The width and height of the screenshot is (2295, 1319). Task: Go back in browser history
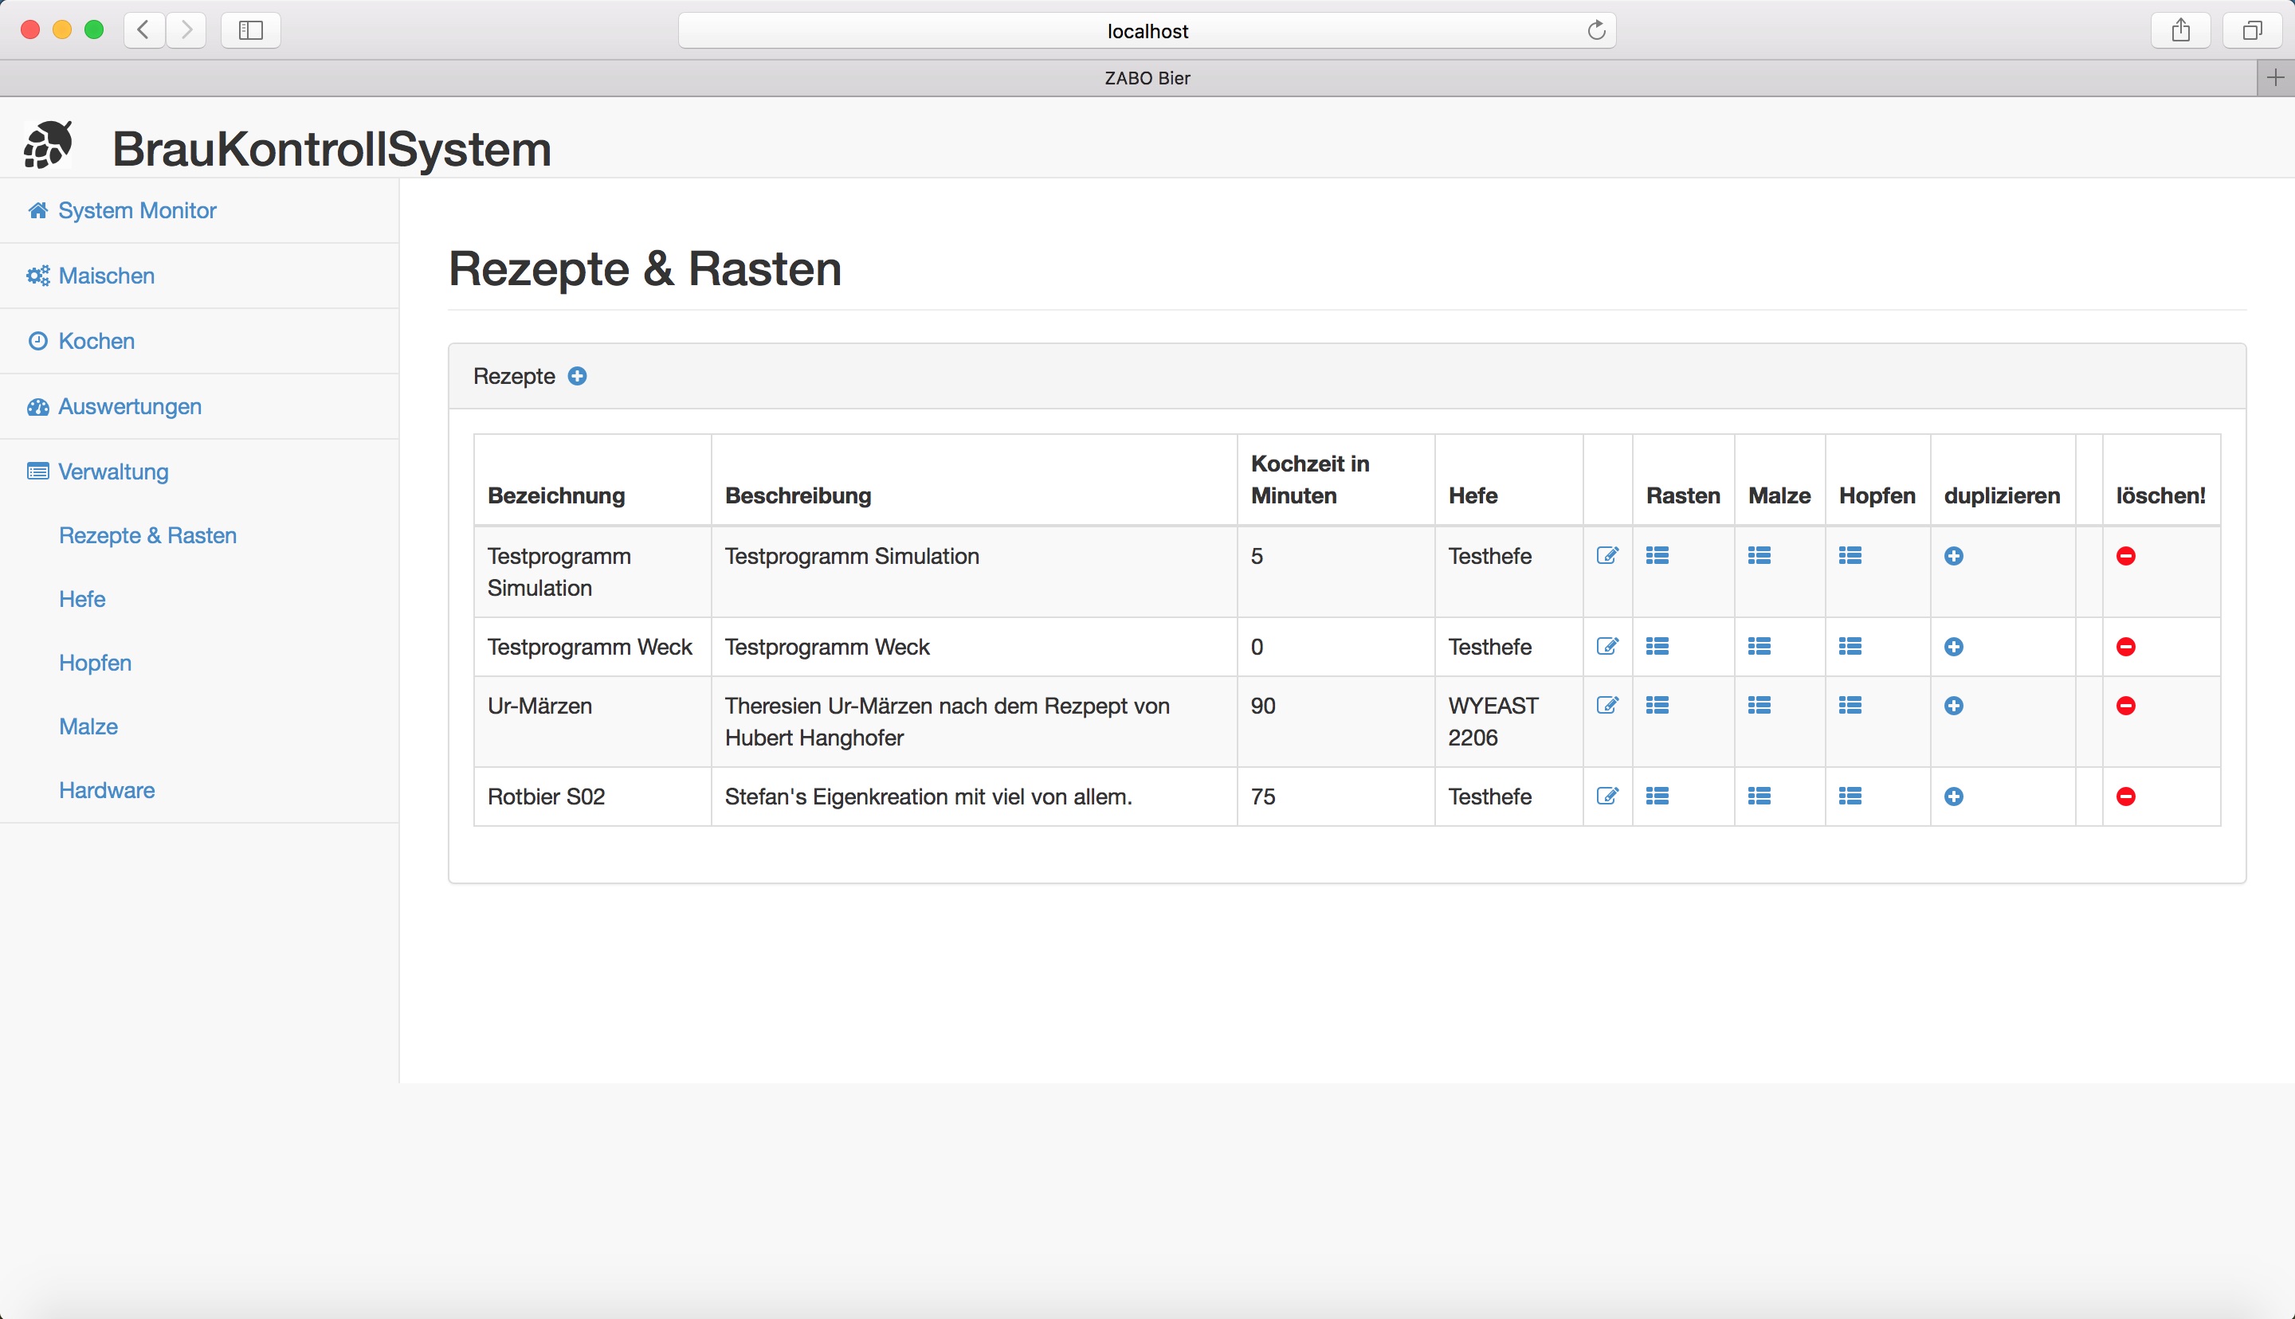click(x=144, y=30)
